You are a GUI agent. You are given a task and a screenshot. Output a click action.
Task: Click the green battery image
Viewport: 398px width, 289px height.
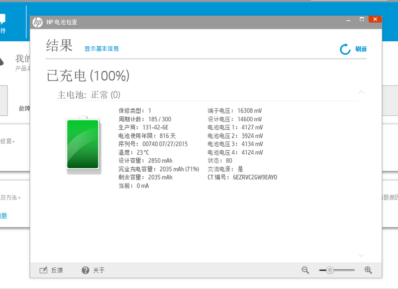coord(83,144)
